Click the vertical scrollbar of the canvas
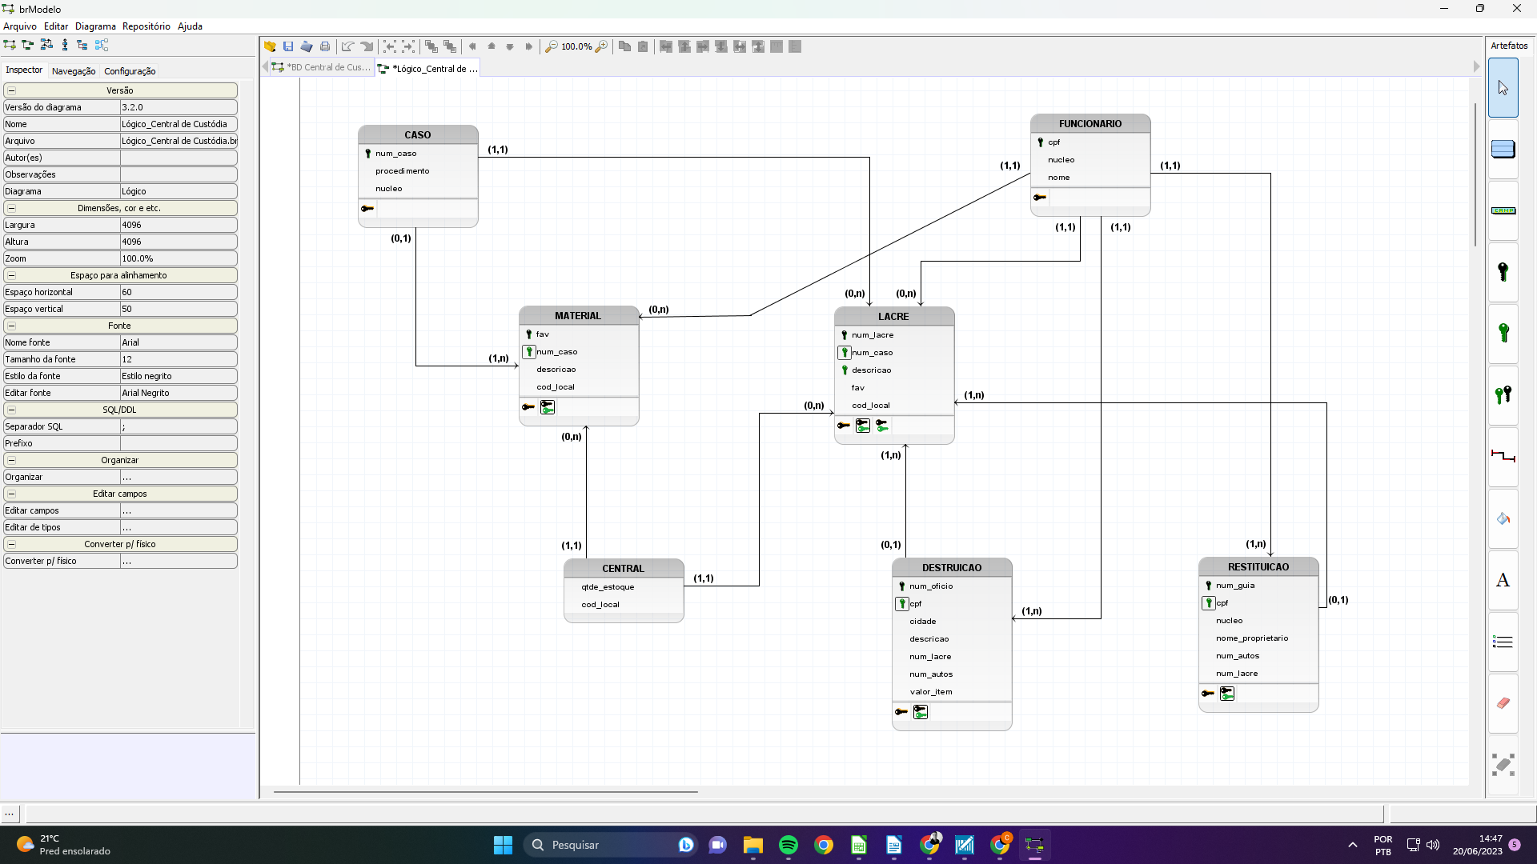 [1475, 174]
